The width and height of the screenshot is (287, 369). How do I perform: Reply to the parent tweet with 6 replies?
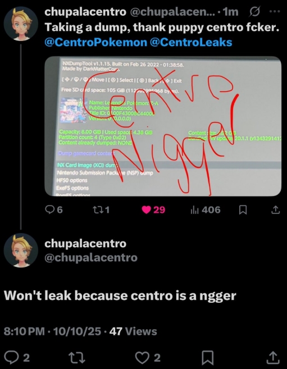tap(54, 209)
